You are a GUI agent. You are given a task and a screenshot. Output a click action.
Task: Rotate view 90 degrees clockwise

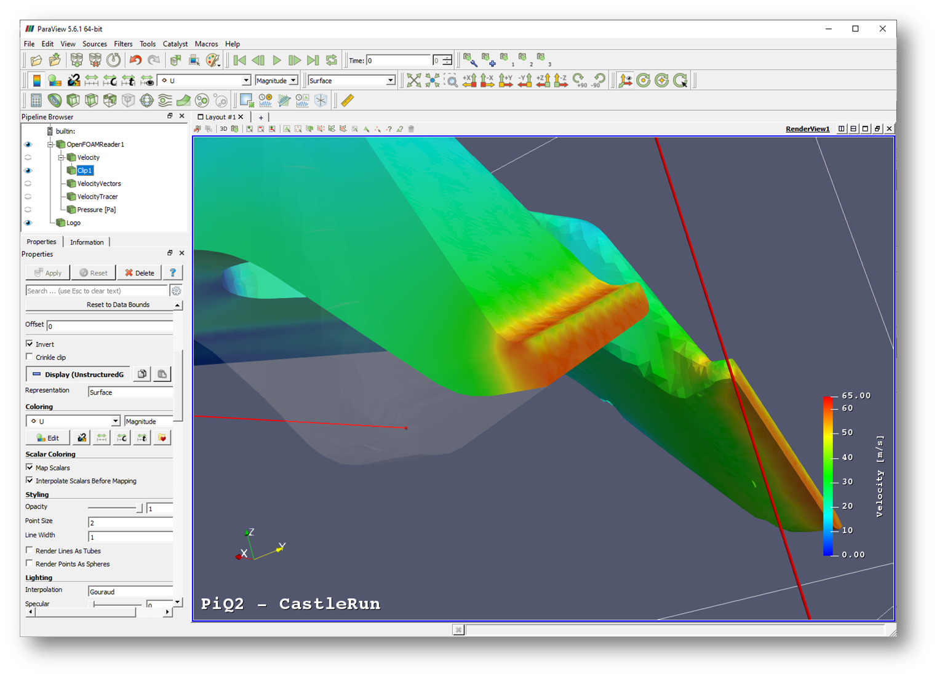tap(580, 81)
